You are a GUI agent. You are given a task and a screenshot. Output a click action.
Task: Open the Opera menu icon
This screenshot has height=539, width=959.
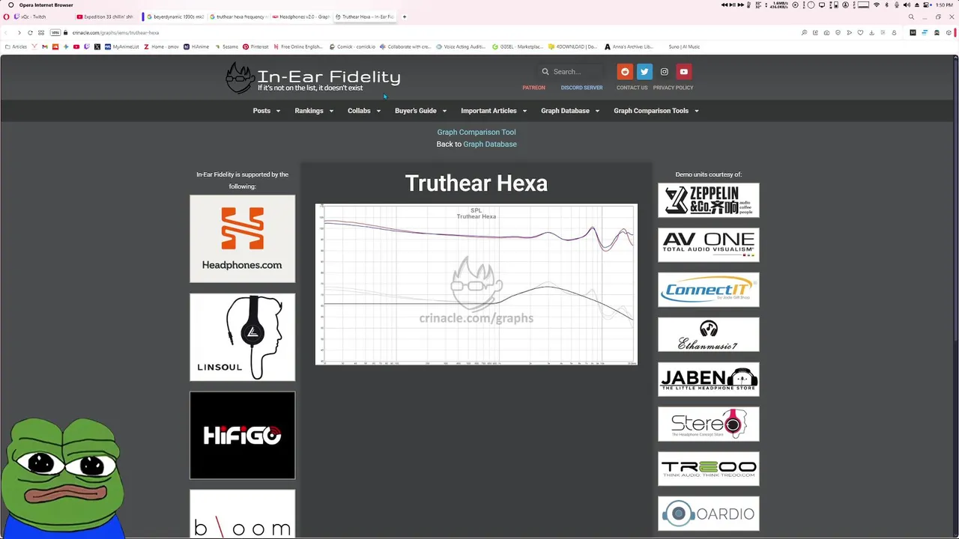pyautogui.click(x=6, y=16)
